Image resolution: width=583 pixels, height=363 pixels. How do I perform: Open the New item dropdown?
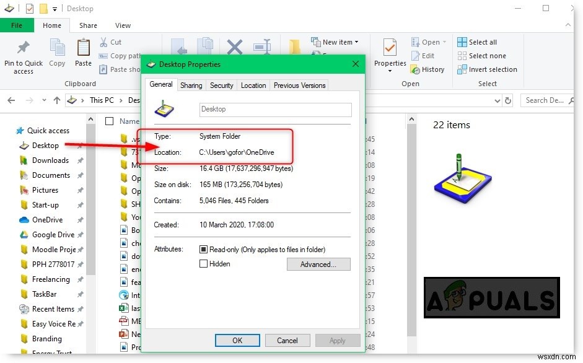coord(335,42)
